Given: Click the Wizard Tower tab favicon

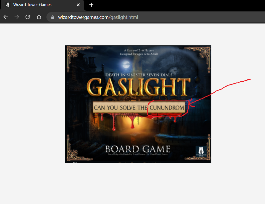Looking at the screenshot, I should [x=8, y=5].
